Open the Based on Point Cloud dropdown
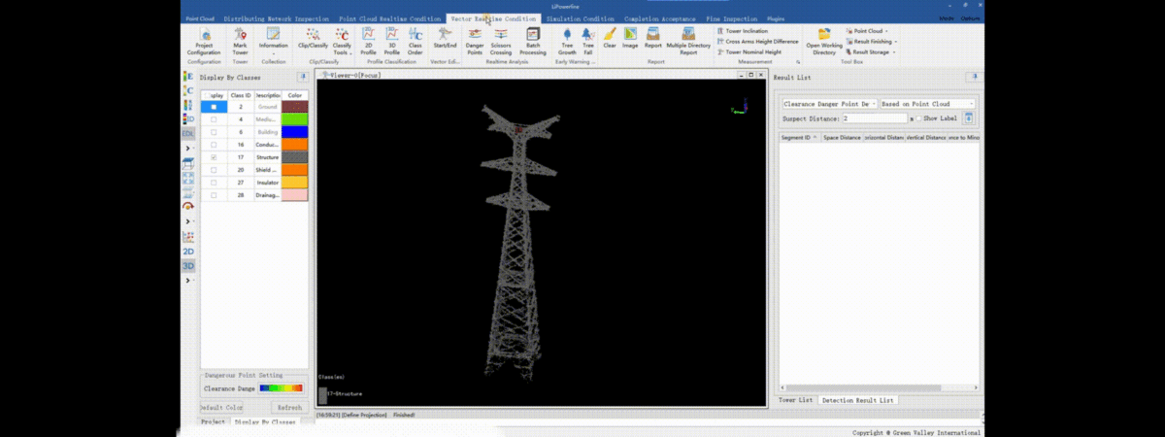 tap(927, 103)
